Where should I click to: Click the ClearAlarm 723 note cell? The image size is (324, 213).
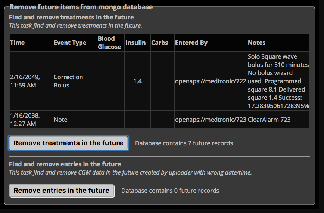click(x=278, y=120)
